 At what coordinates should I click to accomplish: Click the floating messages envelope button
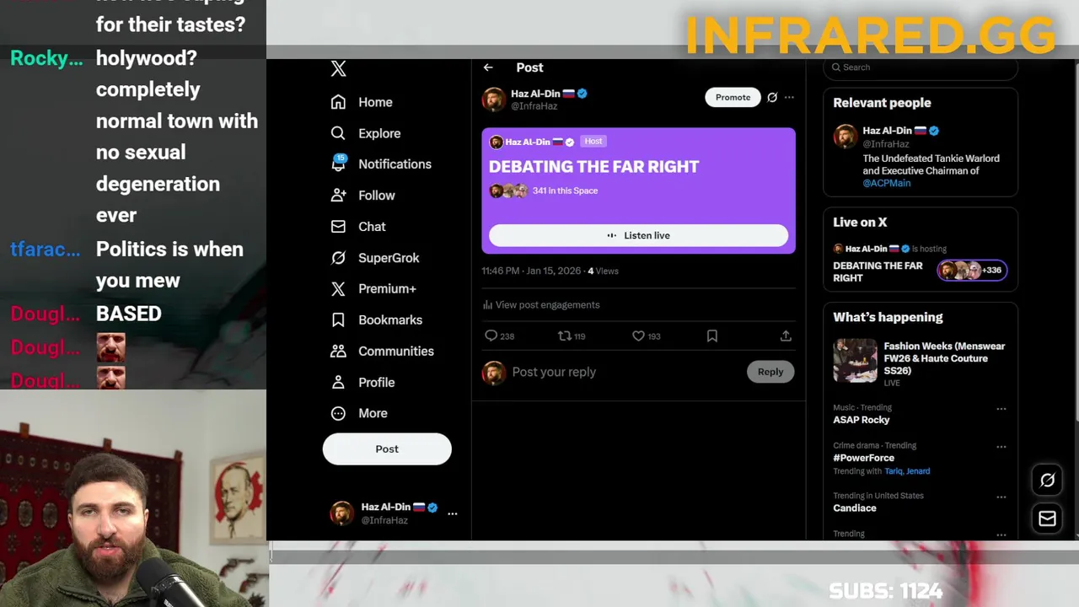(x=1047, y=519)
